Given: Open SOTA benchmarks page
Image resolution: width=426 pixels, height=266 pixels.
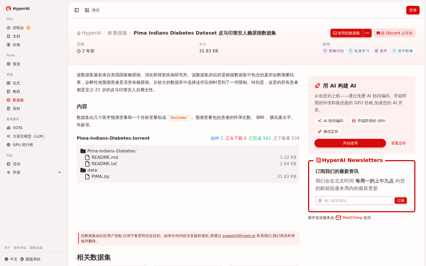Looking at the screenshot, I should pyautogui.click(x=18, y=128).
